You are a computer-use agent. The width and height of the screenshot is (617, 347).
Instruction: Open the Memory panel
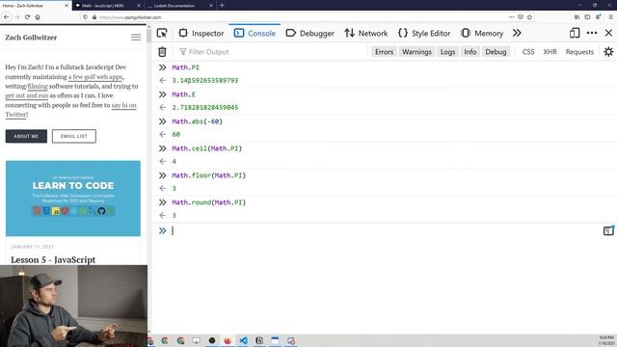click(482, 33)
